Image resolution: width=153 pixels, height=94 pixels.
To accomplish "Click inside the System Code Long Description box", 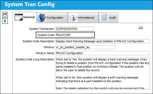I will coord(103,73).
